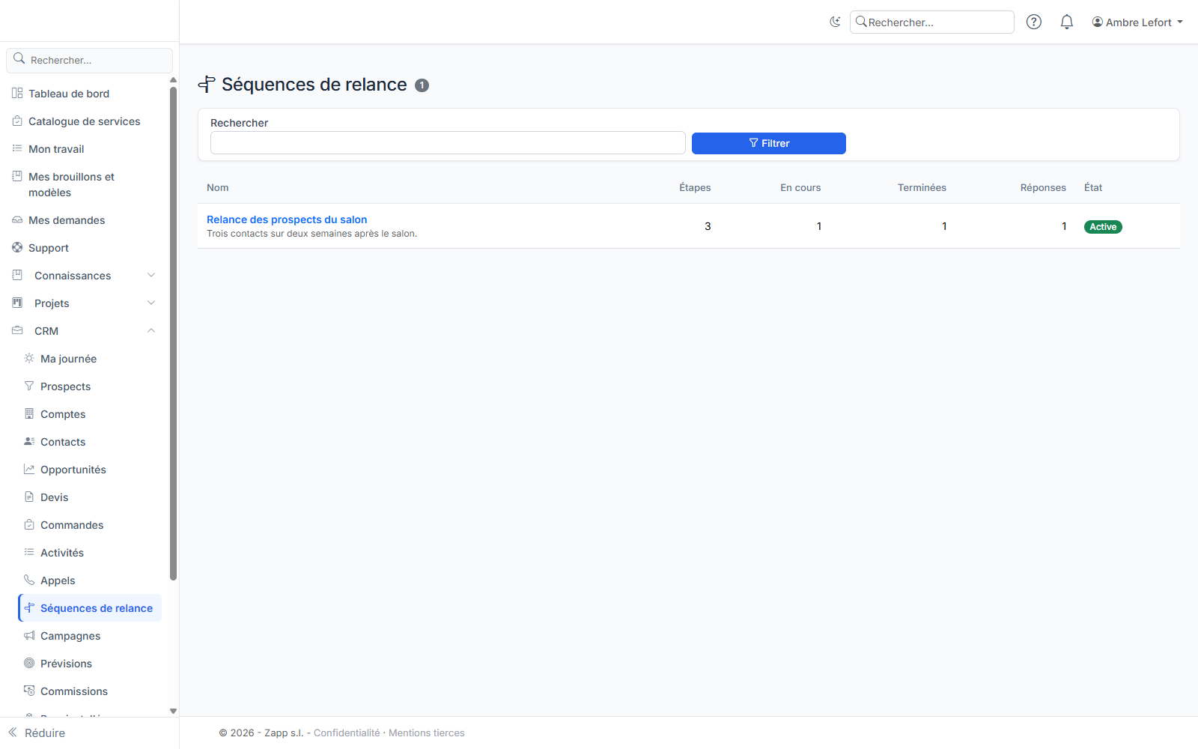This screenshot has height=749, width=1198.
Task: Click the Support lifebuoy icon
Action: pos(17,247)
